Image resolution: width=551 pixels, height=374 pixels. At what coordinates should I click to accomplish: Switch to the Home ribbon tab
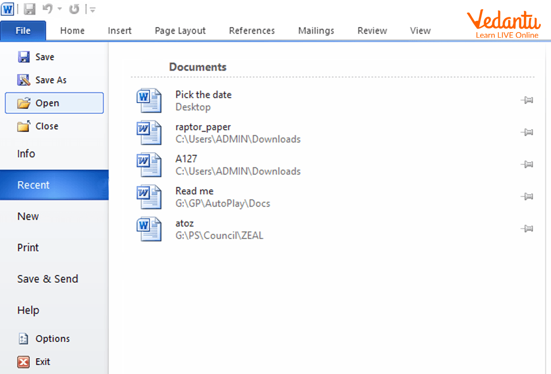click(x=72, y=31)
